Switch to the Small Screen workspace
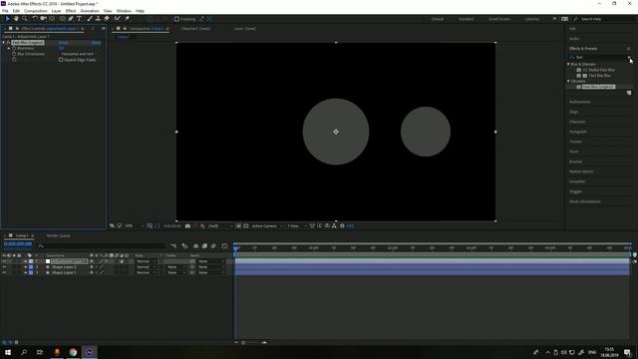638x359 pixels. 499,19
